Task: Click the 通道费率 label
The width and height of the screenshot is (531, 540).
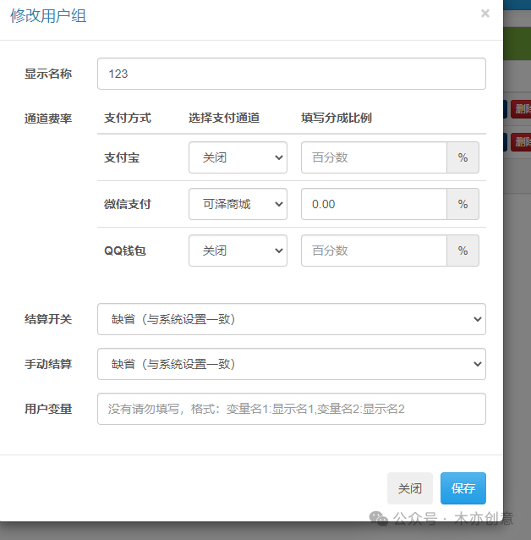Action: pyautogui.click(x=48, y=118)
